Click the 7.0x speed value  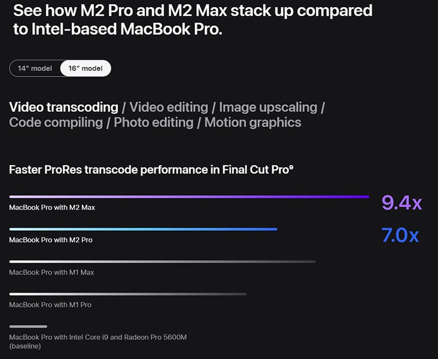point(400,236)
